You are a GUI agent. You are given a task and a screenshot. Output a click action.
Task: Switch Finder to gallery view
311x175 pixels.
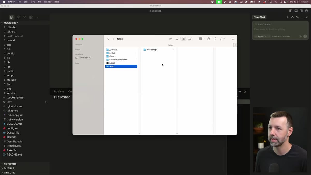point(189,39)
